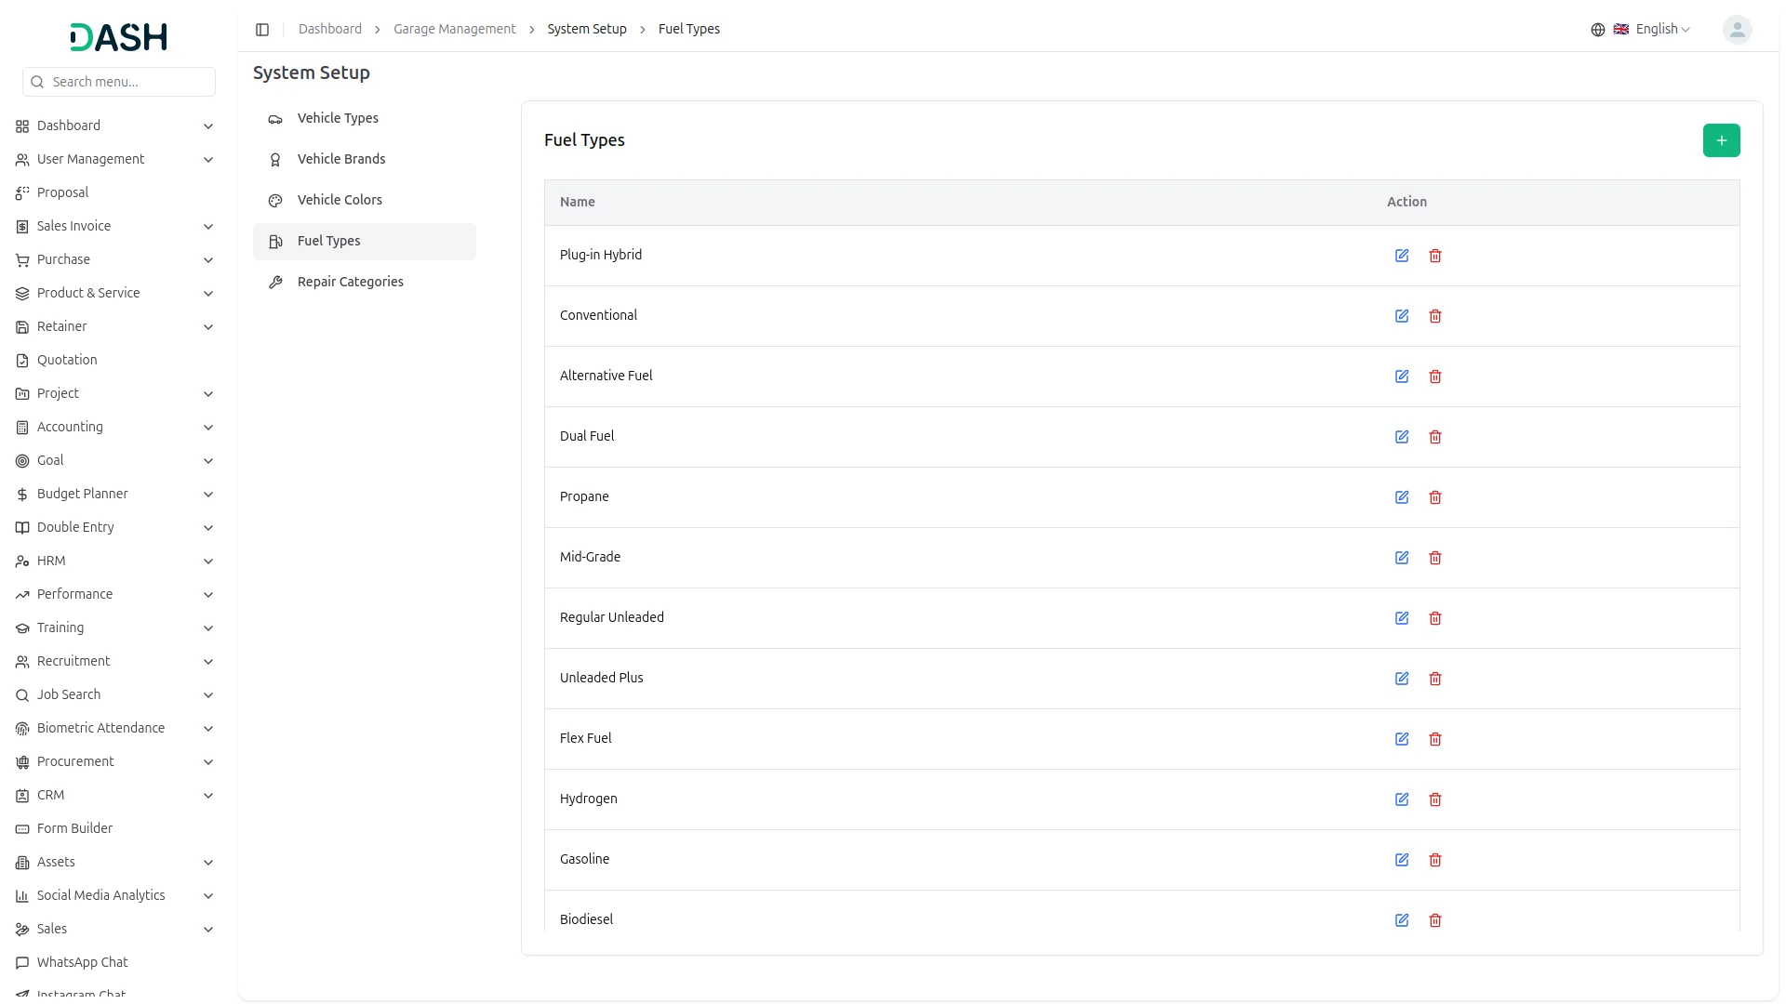Open the Repair Categories section

coord(350,282)
